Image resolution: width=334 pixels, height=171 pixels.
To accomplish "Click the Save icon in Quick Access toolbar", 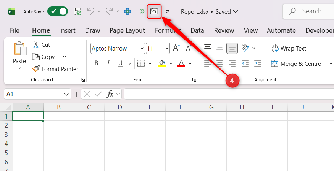I will [x=77, y=11].
